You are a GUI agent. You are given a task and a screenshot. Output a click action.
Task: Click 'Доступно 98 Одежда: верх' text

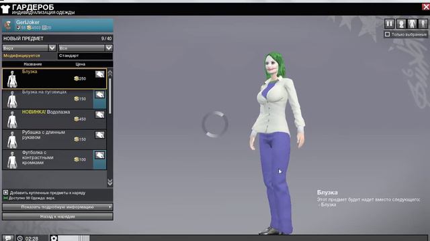coord(32,198)
